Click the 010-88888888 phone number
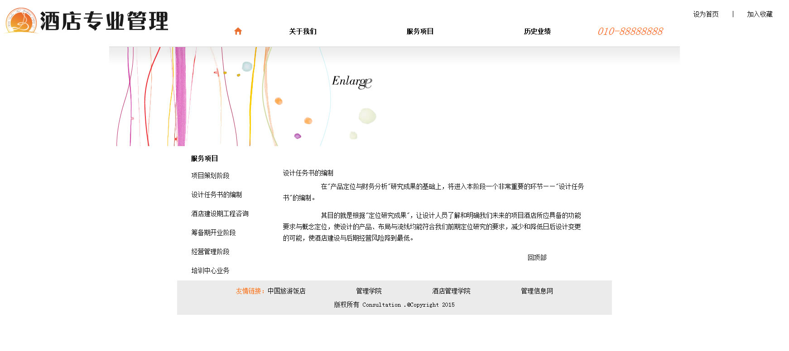The image size is (789, 351). coord(630,31)
